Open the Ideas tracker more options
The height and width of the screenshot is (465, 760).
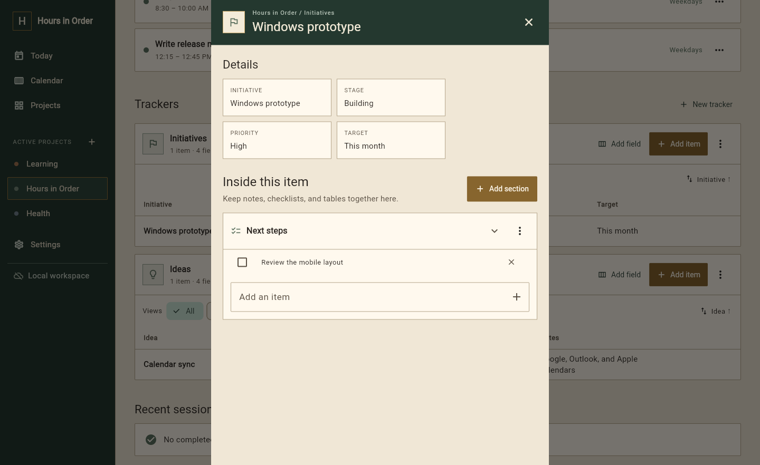(x=720, y=275)
